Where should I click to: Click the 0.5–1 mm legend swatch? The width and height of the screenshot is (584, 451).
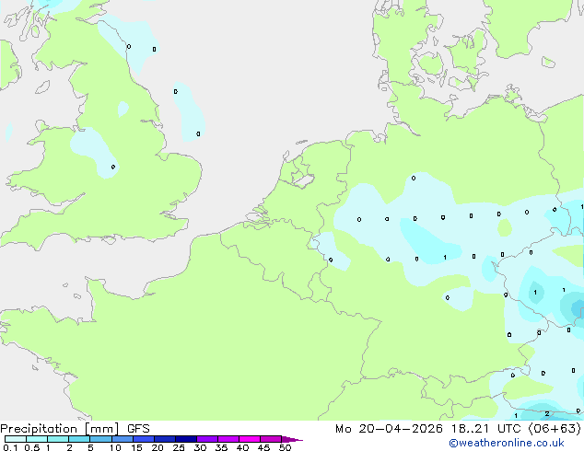pyautogui.click(x=37, y=439)
